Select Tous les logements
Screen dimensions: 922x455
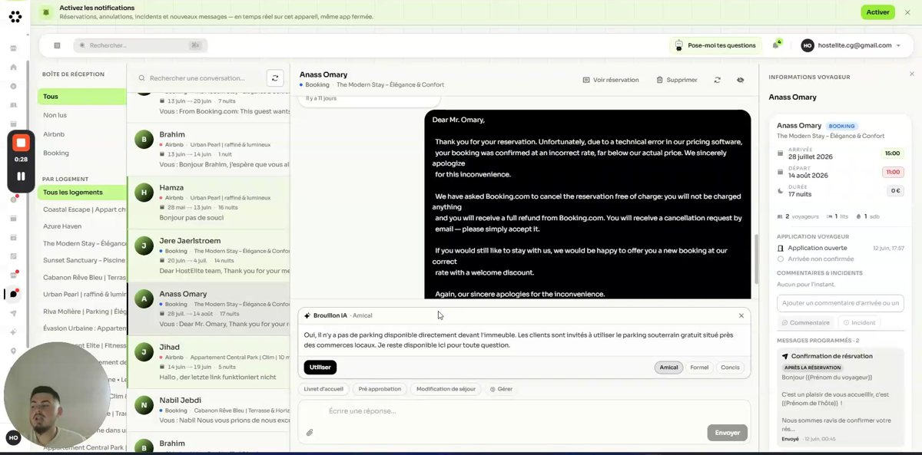coord(81,193)
